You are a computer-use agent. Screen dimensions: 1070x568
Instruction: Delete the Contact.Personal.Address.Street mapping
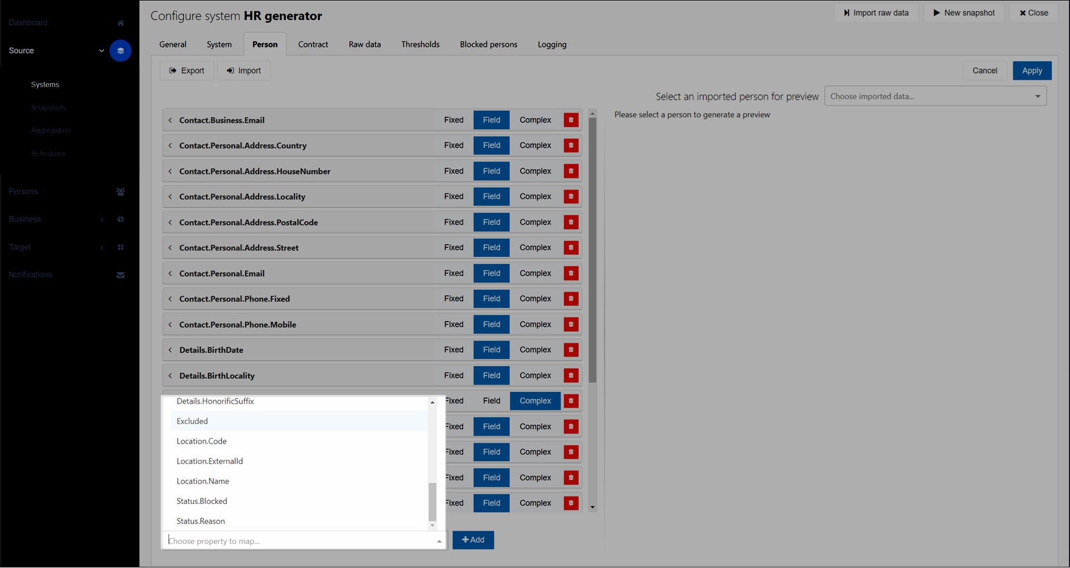(571, 247)
